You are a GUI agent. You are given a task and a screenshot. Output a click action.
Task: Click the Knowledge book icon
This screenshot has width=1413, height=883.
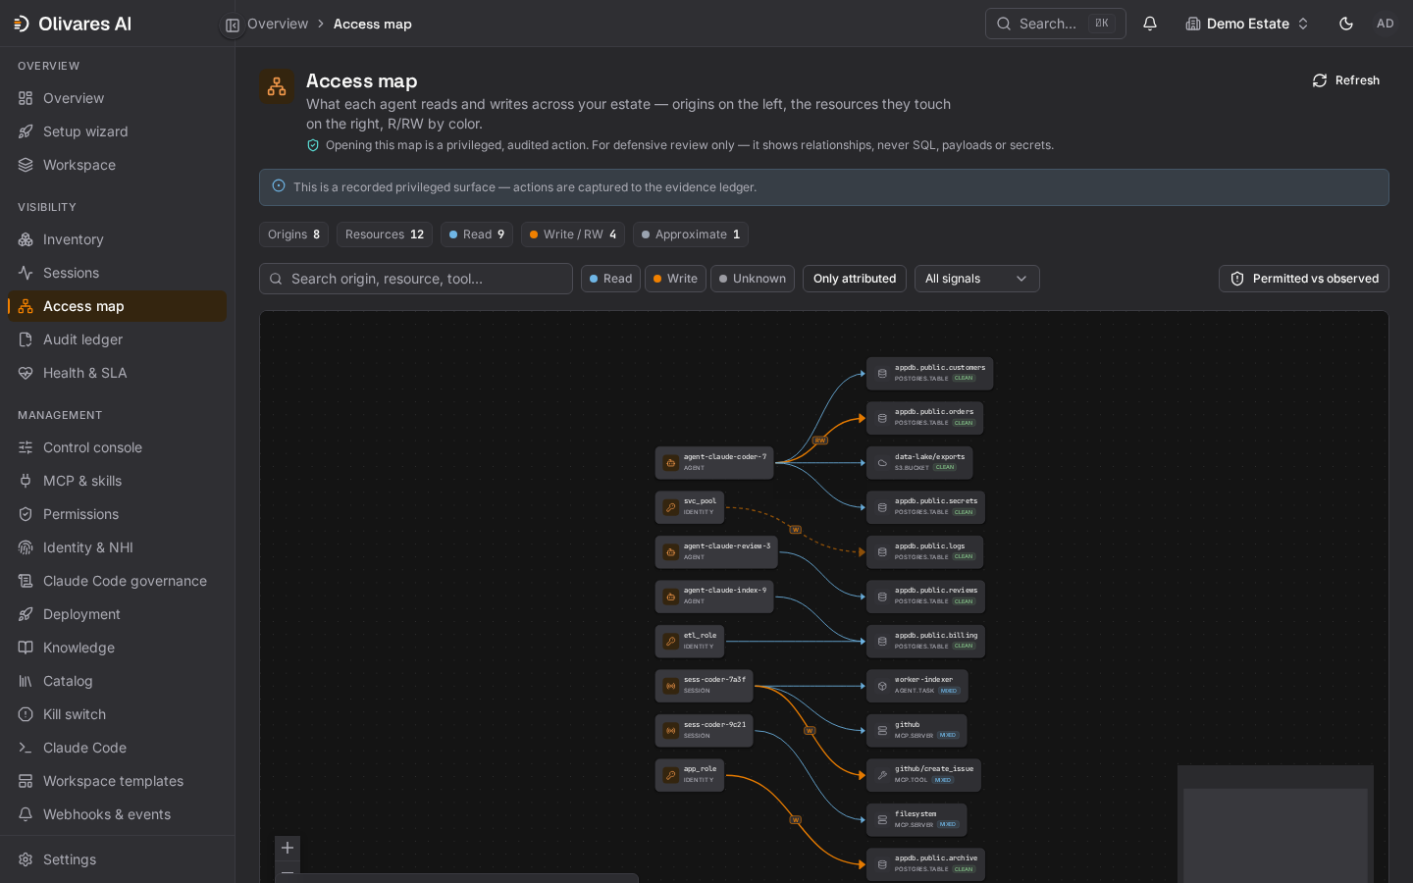[26, 648]
